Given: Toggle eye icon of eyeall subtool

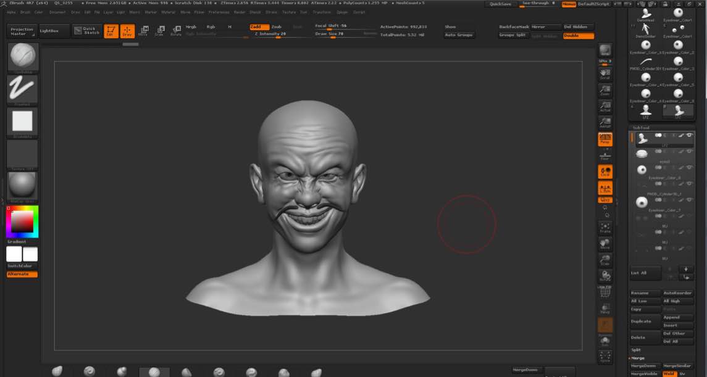Looking at the screenshot, I should 690,151.
